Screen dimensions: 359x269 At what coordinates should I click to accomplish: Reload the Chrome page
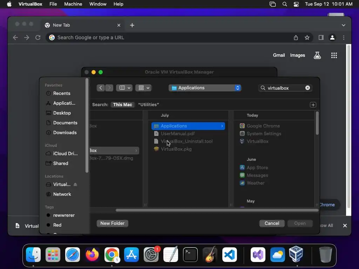[x=38, y=37]
